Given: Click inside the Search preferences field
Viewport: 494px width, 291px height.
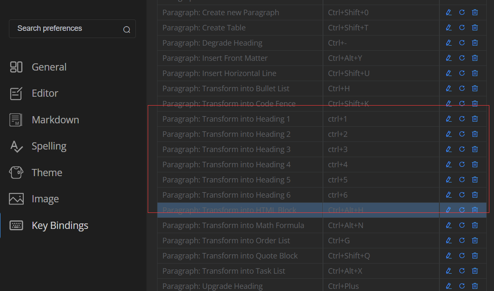Looking at the screenshot, I should (63, 28).
